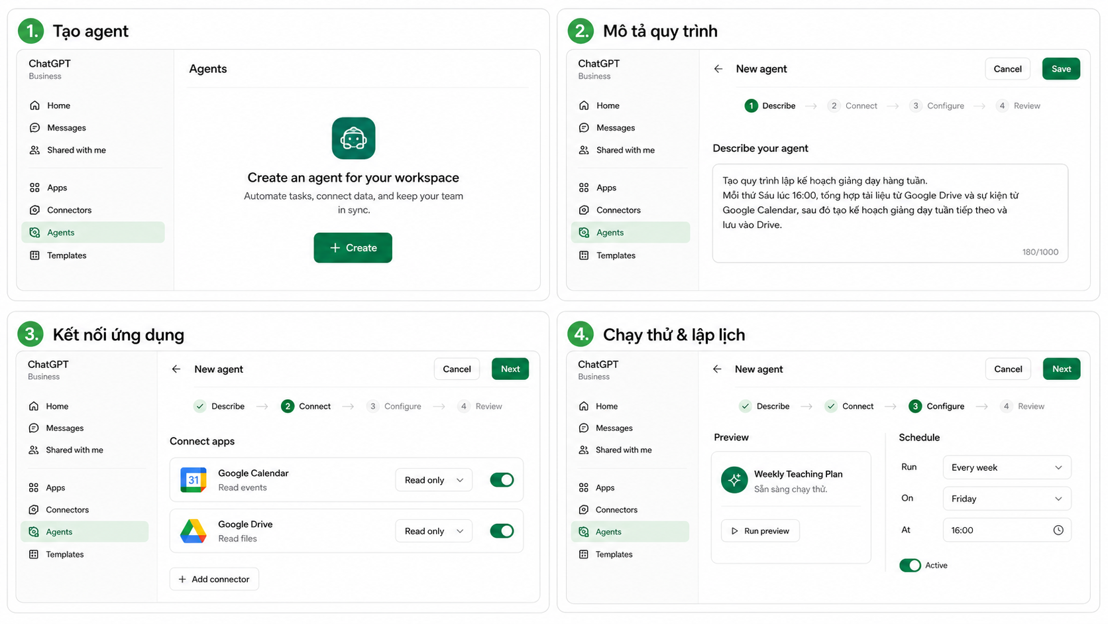Select Agents in the Tạo agent panel sidebar

pos(93,232)
